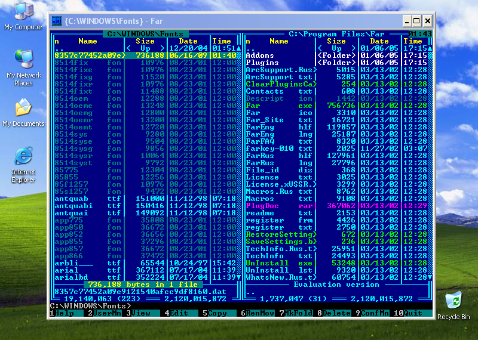Click 8 Delete in function key bar

tap(335, 313)
